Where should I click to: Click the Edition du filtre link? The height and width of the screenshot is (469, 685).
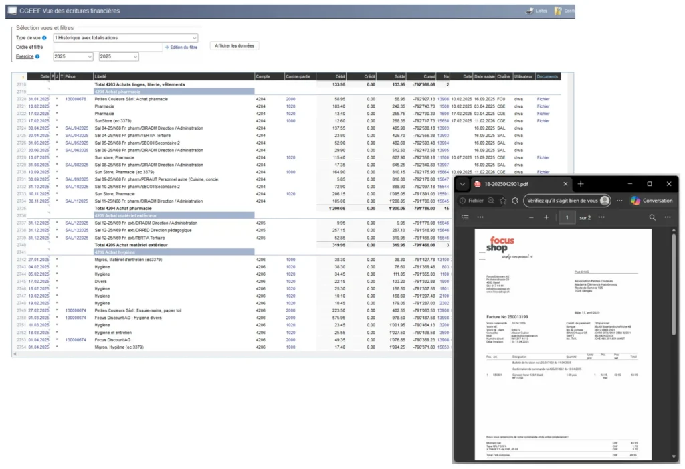tap(181, 48)
